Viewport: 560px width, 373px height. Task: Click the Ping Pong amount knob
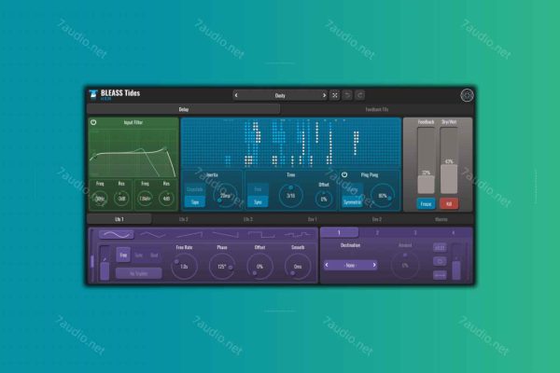pyautogui.click(x=383, y=196)
